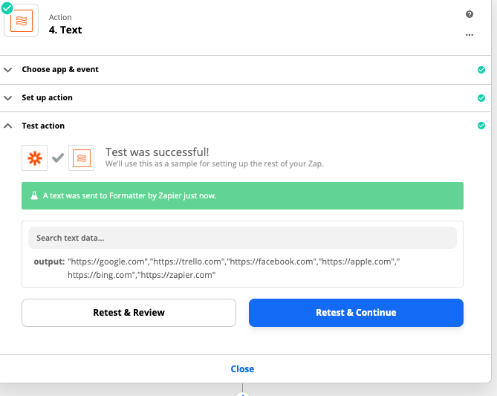The width and height of the screenshot is (497, 396).
Task: Click the 'A text was sent to Formatter' banner
Action: pos(242,195)
